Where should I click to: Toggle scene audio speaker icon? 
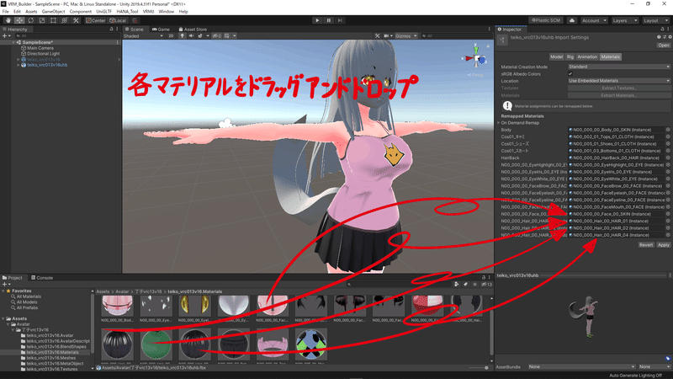(x=192, y=36)
